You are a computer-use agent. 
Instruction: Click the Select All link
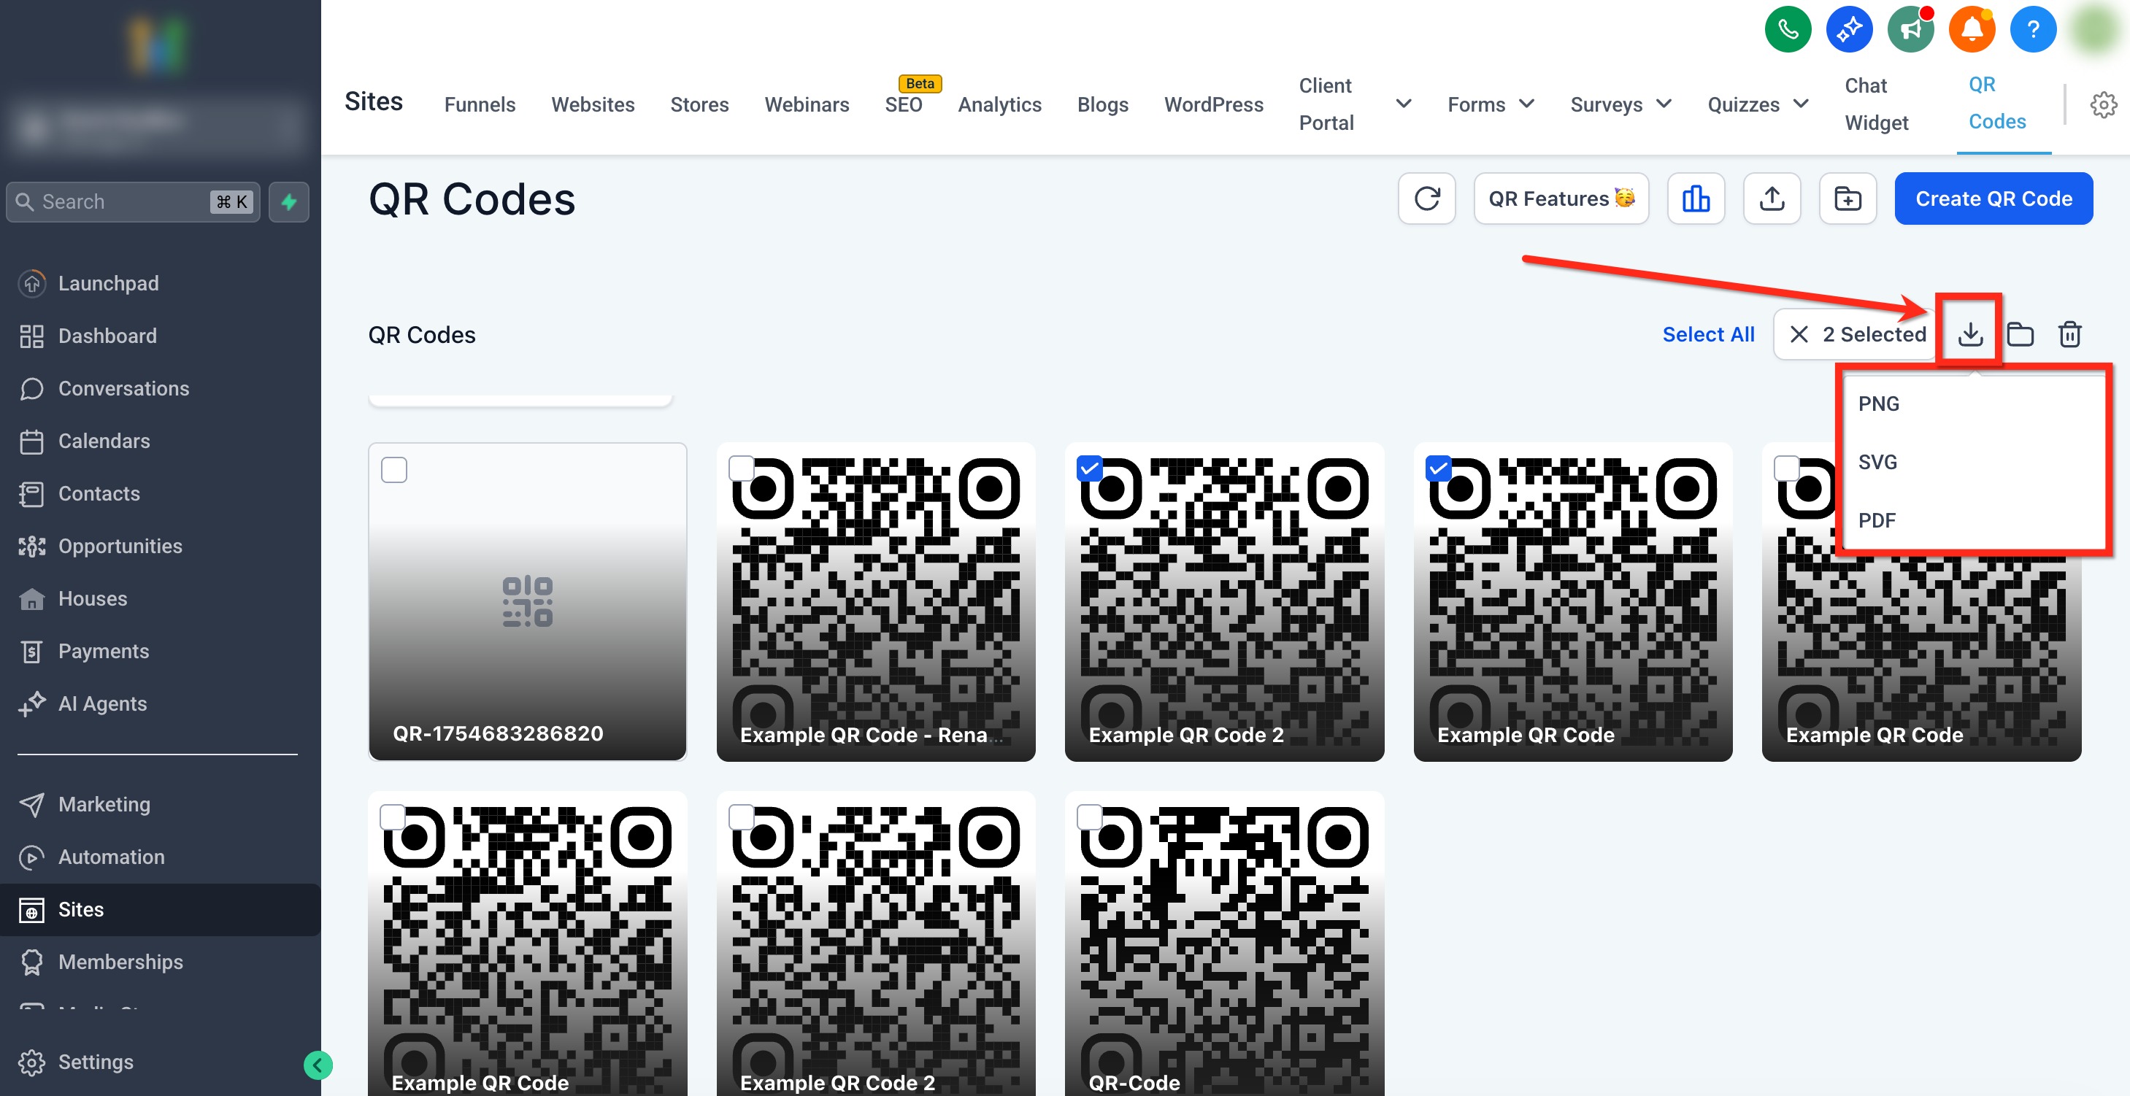(x=1707, y=334)
